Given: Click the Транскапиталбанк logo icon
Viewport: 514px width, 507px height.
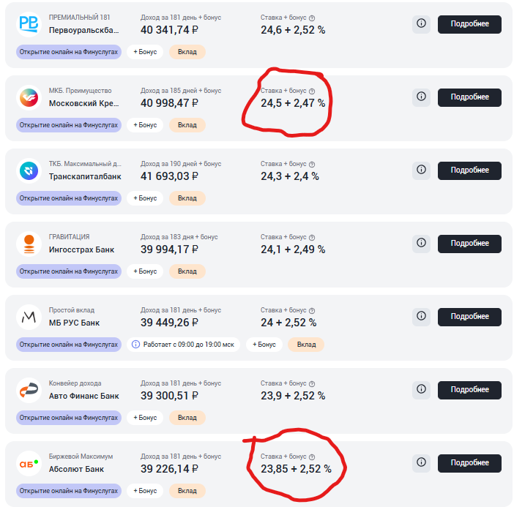Looking at the screenshot, I should (29, 170).
